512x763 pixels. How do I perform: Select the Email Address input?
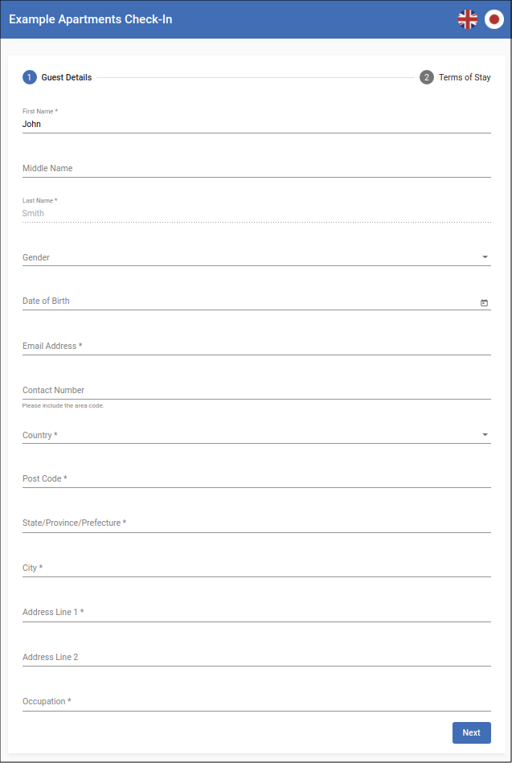[256, 346]
